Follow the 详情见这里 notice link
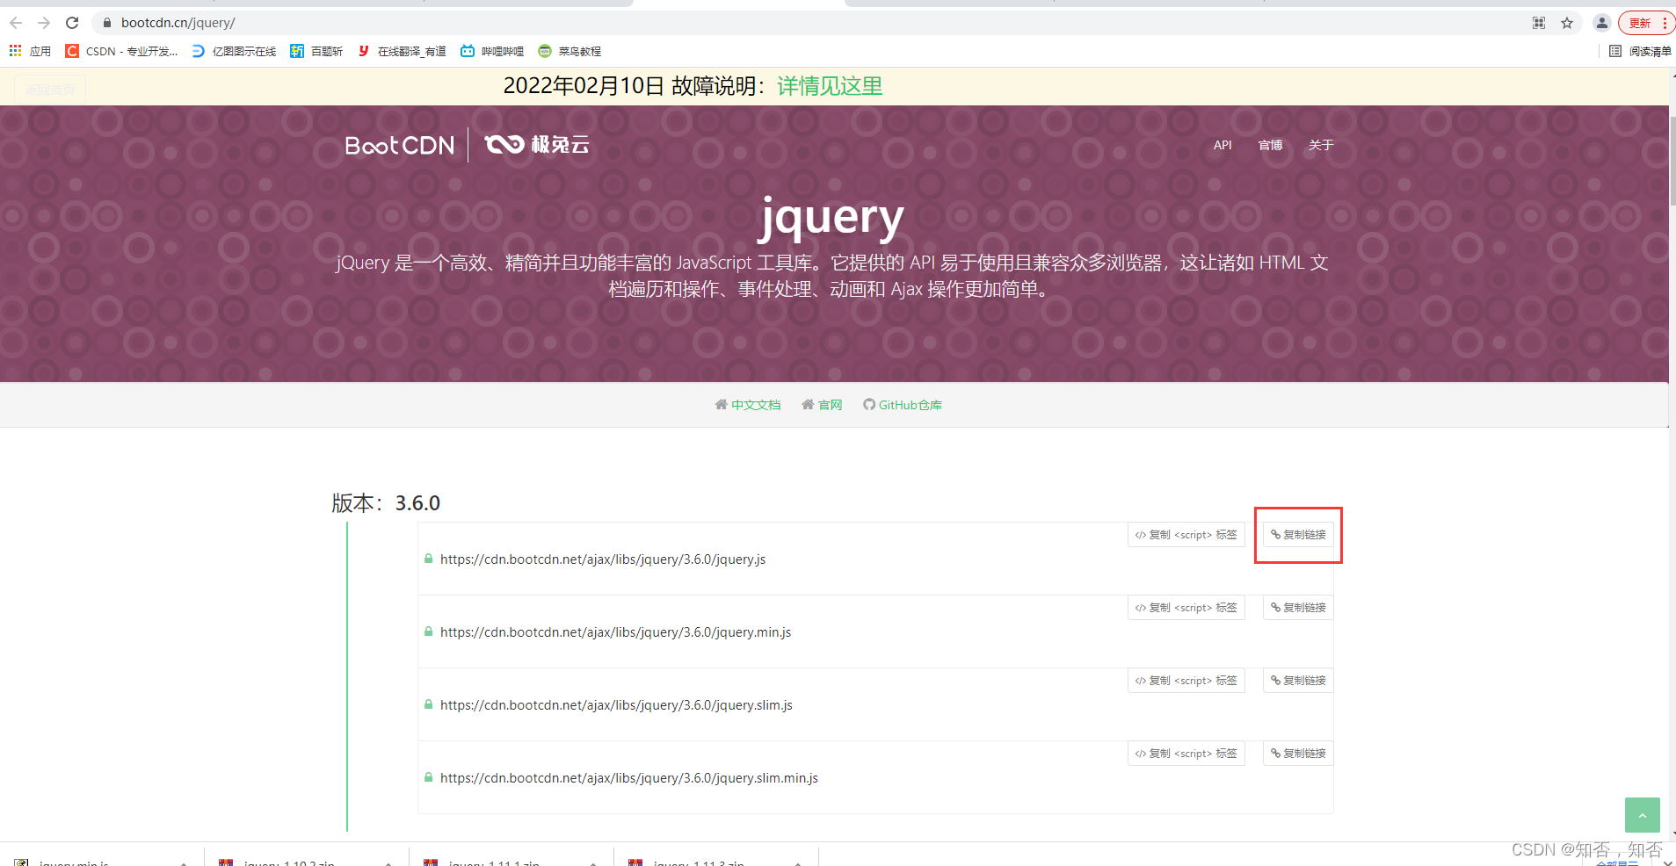 [x=830, y=86]
